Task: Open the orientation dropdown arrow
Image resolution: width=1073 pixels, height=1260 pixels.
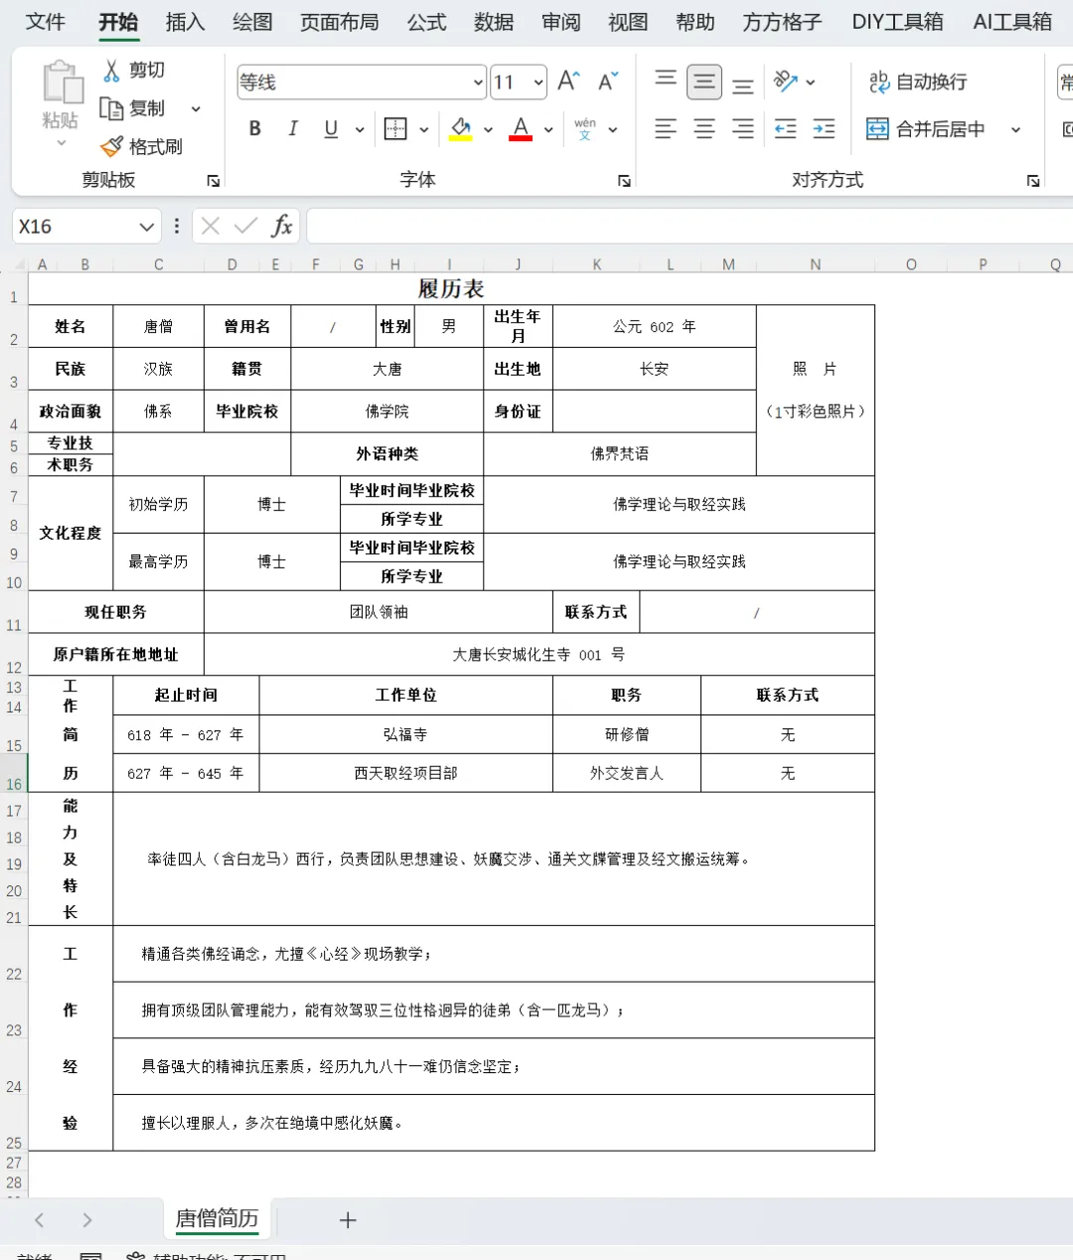Action: (811, 81)
